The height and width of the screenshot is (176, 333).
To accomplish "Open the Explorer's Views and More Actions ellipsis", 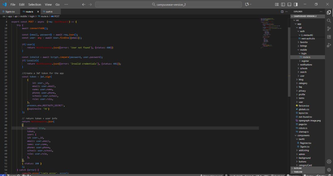I will [321, 12].
